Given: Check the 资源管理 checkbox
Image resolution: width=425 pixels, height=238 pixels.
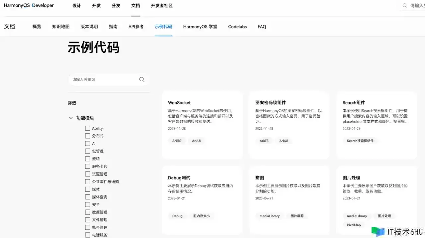Looking at the screenshot, I should coord(88,174).
